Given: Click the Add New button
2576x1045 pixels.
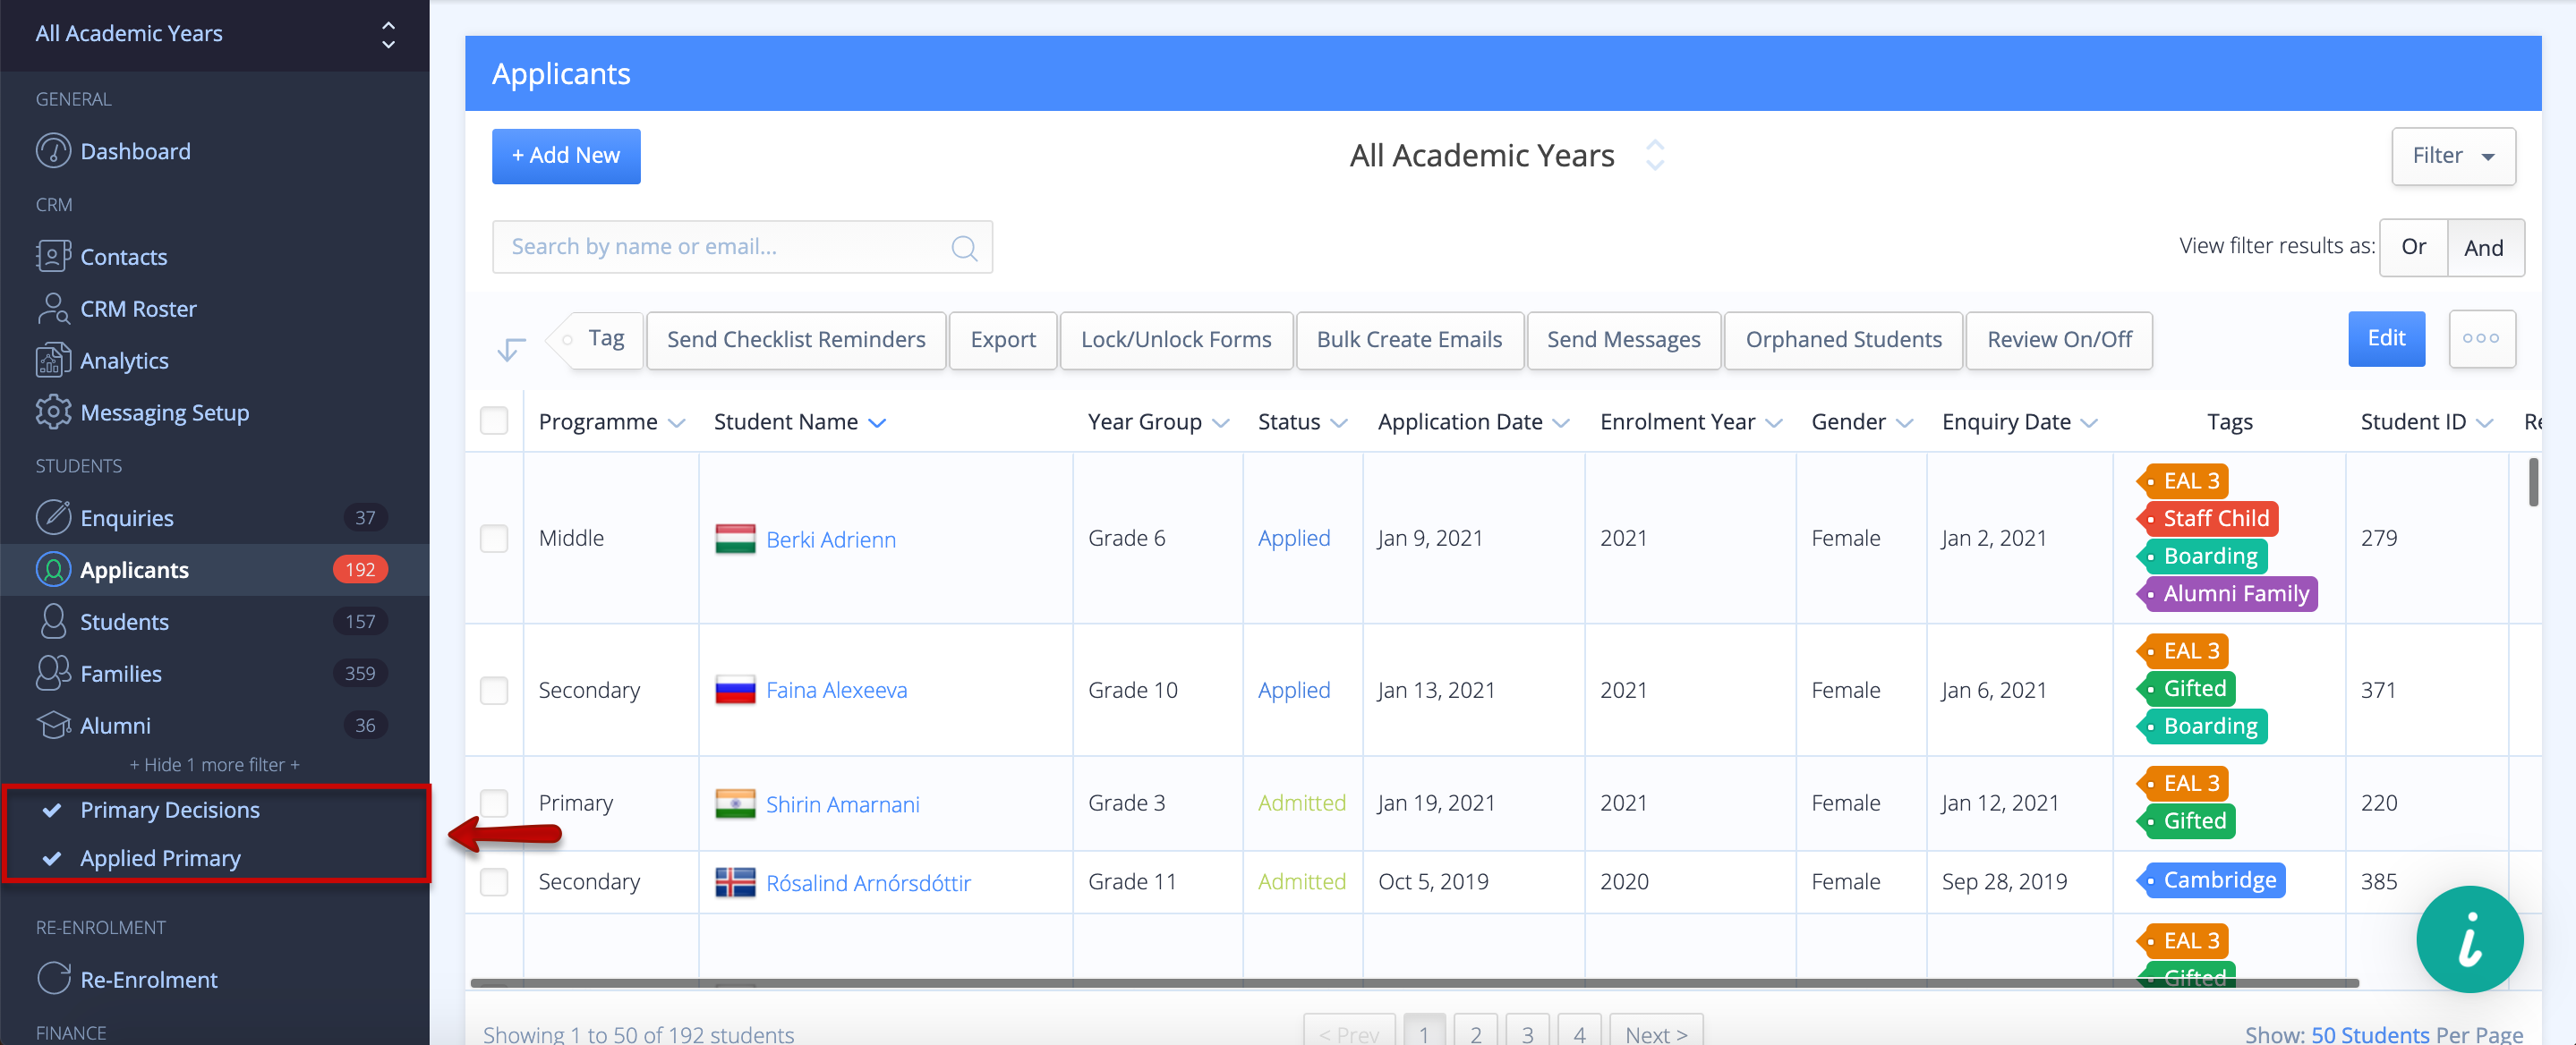Looking at the screenshot, I should [x=566, y=156].
